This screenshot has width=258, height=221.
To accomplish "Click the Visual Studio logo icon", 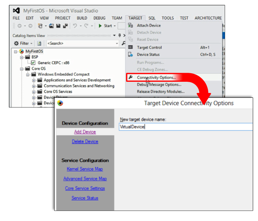I will 16,11.
